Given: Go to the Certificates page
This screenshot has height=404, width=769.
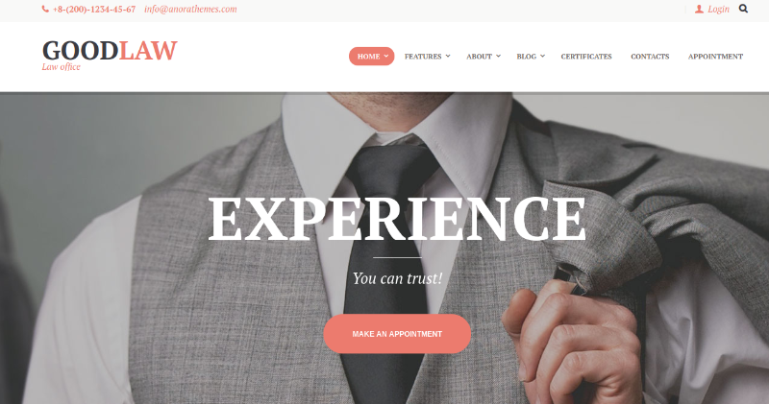Looking at the screenshot, I should [x=586, y=57].
